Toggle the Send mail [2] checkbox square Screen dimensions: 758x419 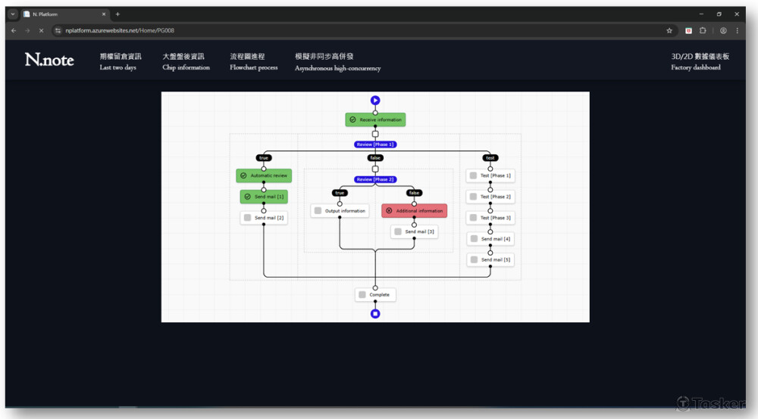coord(247,218)
